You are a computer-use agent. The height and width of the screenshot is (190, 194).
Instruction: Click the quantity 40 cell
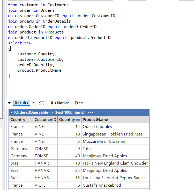[x=70, y=156]
